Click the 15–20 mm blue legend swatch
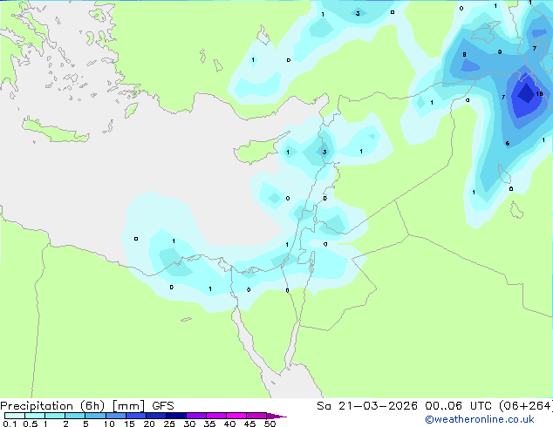 pyautogui.click(x=136, y=416)
